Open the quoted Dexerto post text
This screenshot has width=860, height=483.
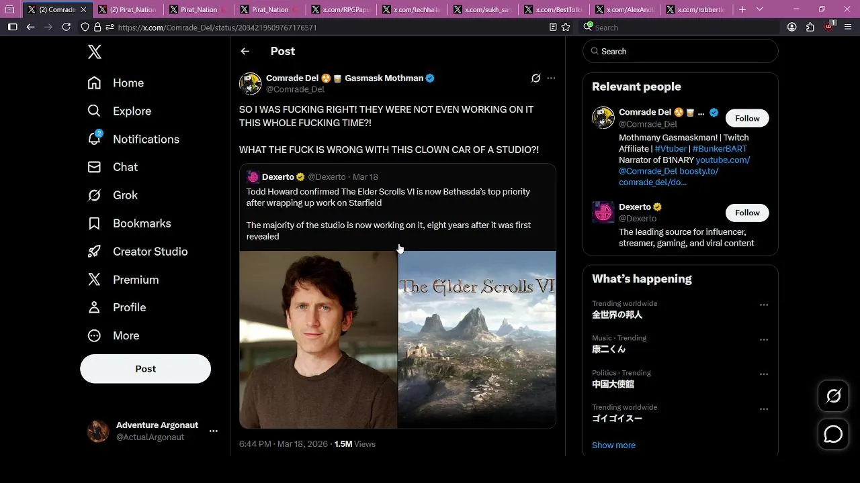pos(388,214)
